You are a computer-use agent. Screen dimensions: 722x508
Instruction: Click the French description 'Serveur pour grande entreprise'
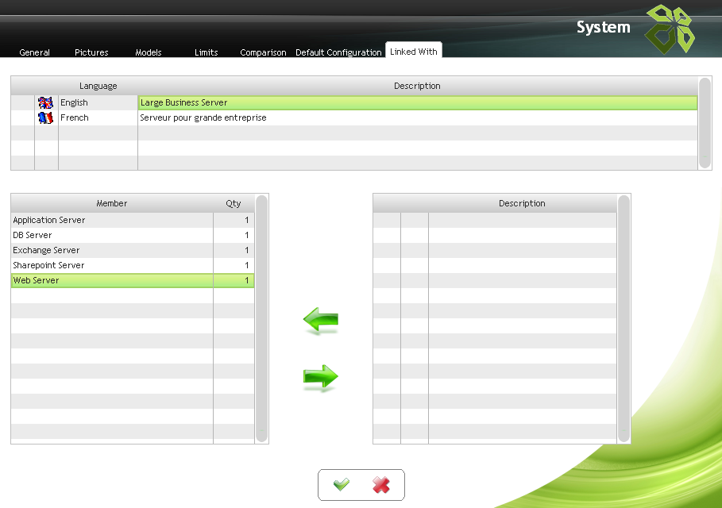(203, 117)
